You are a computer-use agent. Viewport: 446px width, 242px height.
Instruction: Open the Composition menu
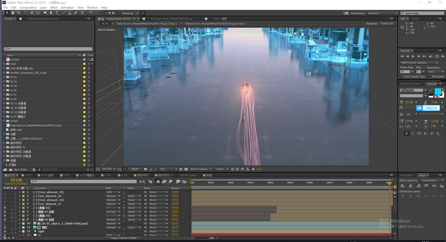click(28, 8)
